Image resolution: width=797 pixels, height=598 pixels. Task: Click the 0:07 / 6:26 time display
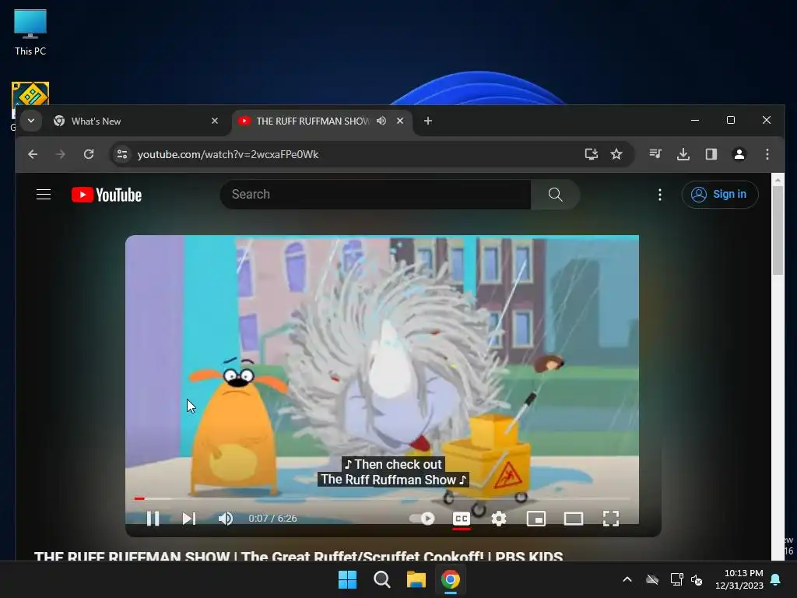273,518
